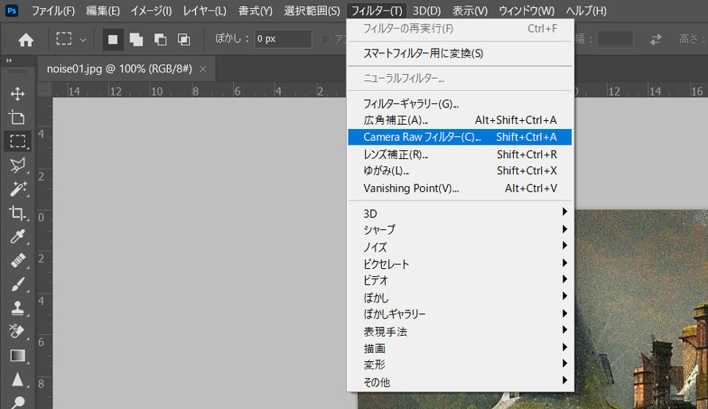The image size is (708, 409).
Task: Expand the ビデオ submenu
Action: pos(460,280)
